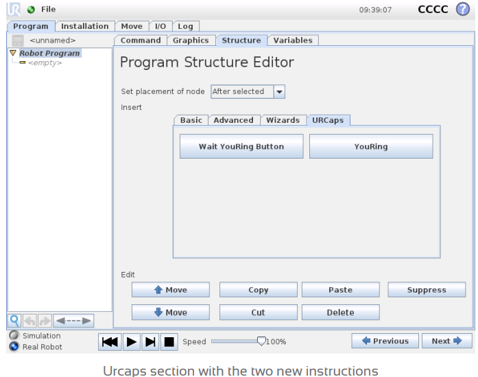The image size is (478, 377).
Task: Open the Set placement of node dropdown
Action: tap(248, 91)
